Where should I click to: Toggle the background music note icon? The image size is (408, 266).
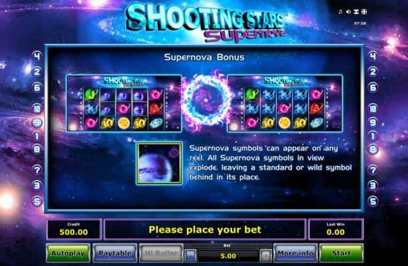(340, 12)
